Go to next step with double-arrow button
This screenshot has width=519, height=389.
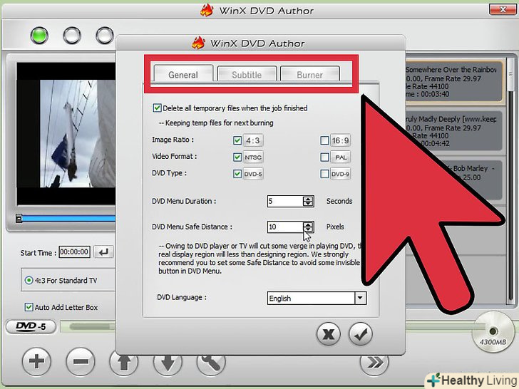pyautogui.click(x=374, y=363)
